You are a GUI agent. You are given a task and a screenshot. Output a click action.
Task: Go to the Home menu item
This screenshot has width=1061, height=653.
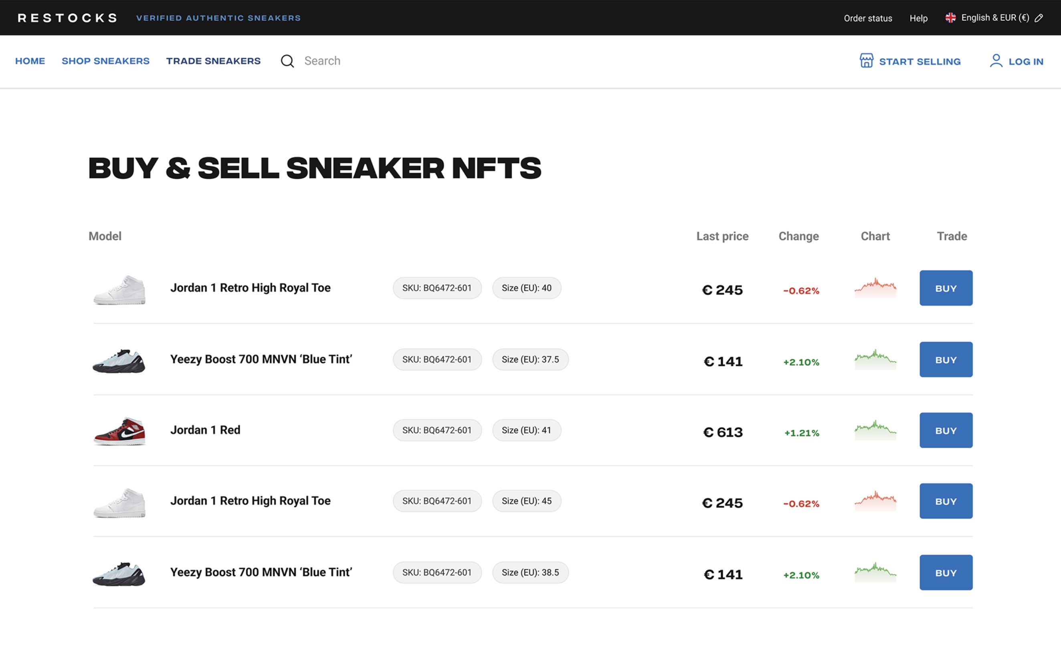30,61
